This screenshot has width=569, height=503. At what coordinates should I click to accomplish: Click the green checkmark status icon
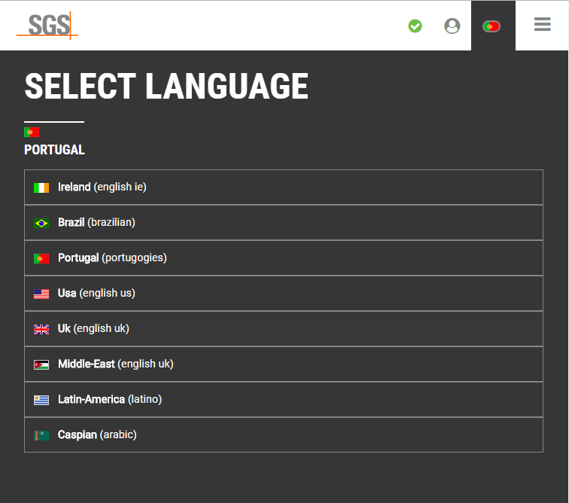415,26
